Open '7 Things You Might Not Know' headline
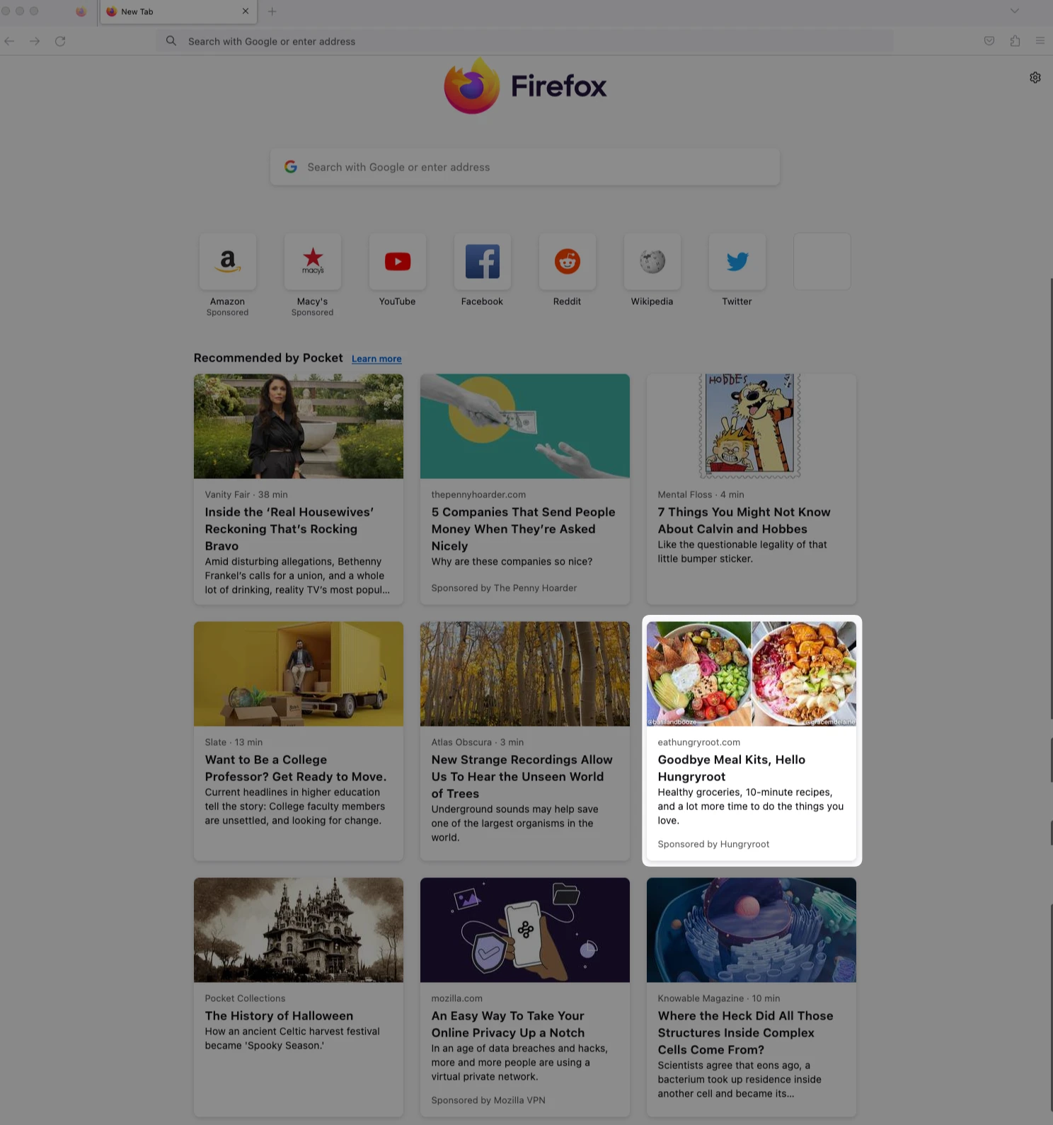 click(x=744, y=521)
